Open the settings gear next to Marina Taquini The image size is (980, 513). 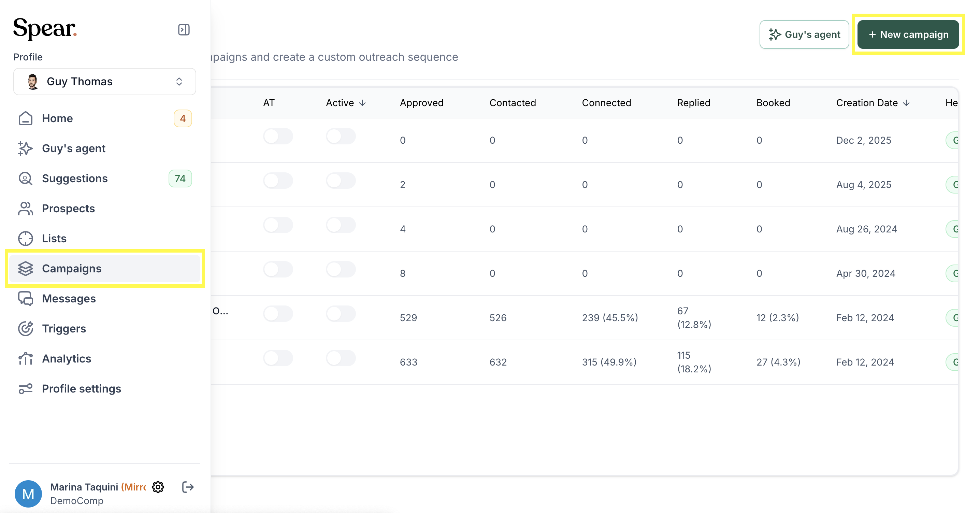(x=158, y=487)
